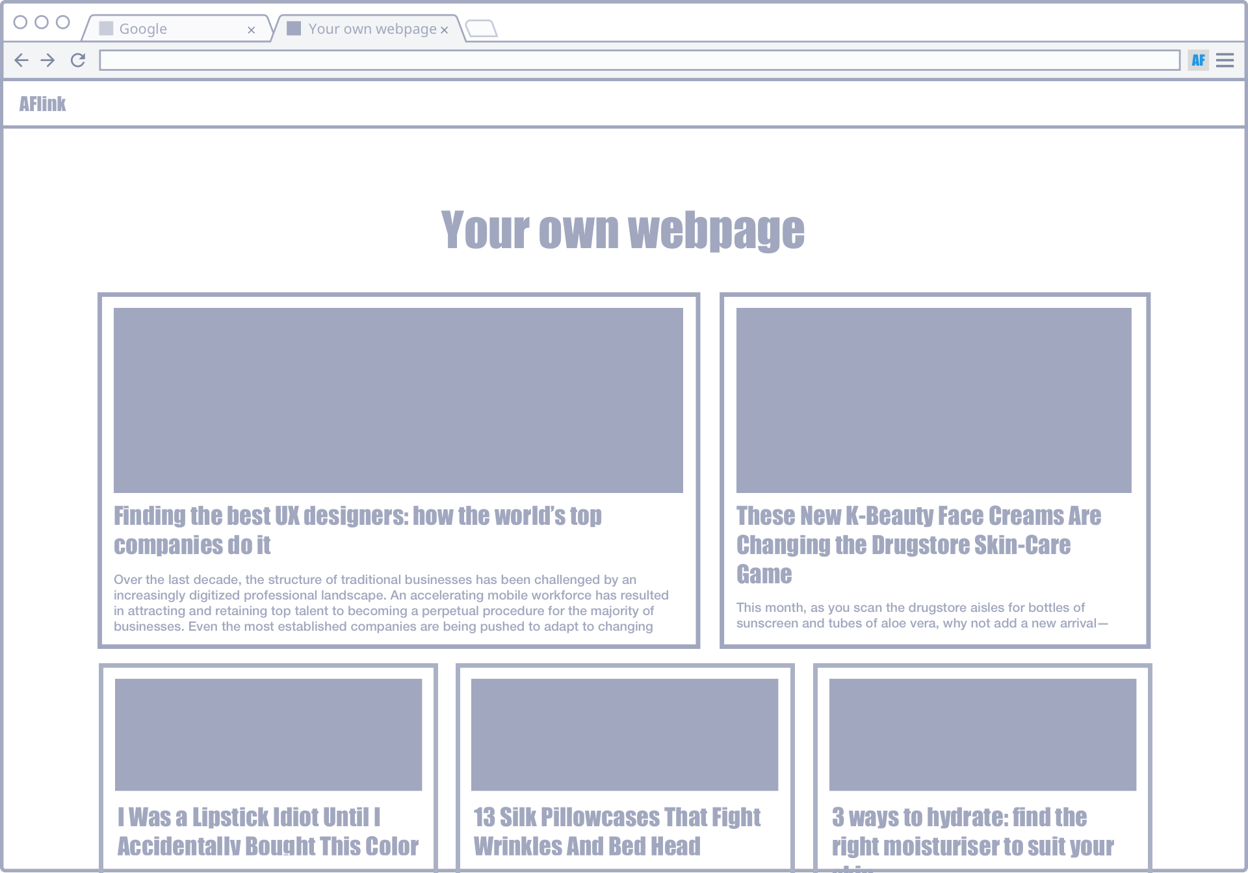Click the UX designers article image
The height and width of the screenshot is (873, 1248).
tap(398, 400)
